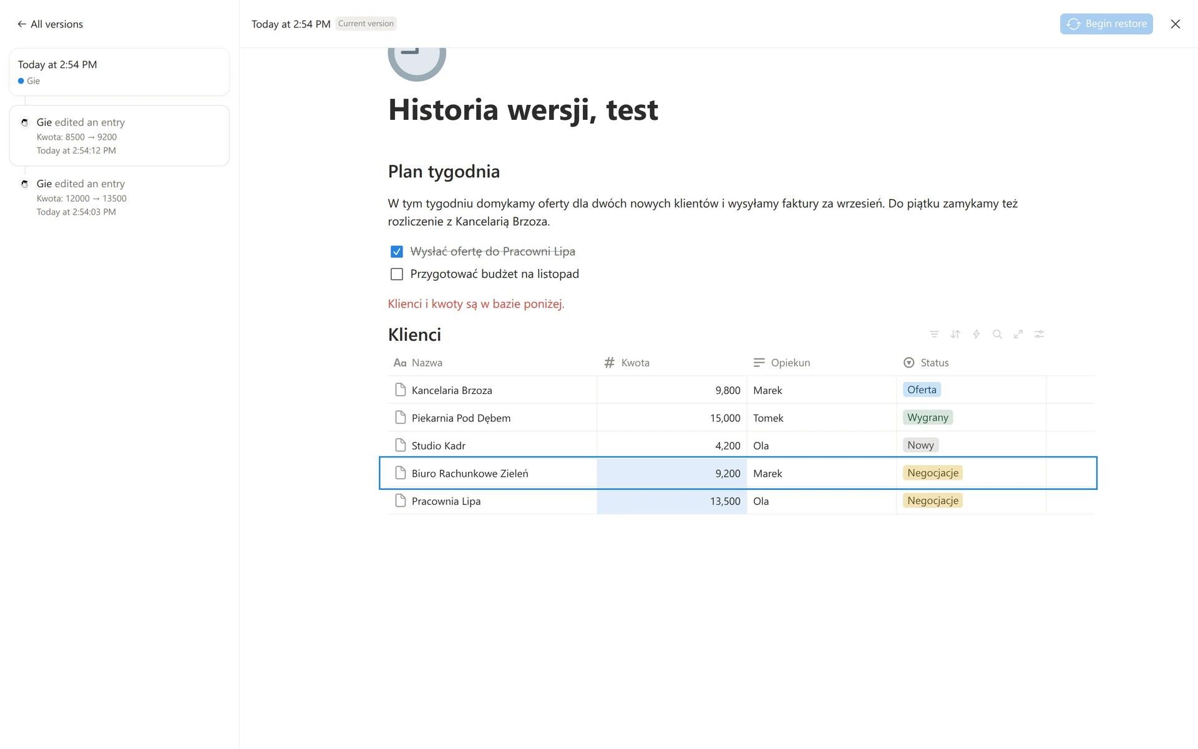The height and width of the screenshot is (749, 1198).
Task: Go back to All versions
Action: pyautogui.click(x=50, y=24)
